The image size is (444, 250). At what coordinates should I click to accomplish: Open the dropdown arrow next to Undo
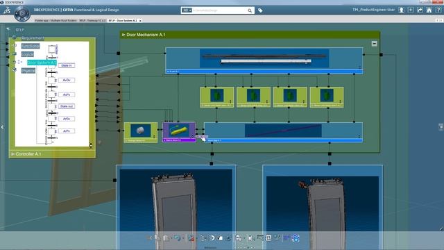tap(182, 238)
